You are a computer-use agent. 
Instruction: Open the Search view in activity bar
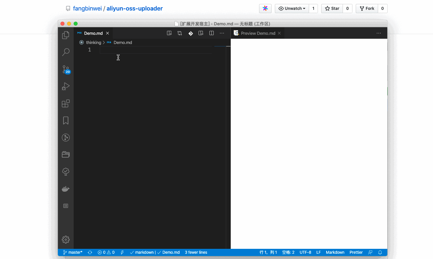(x=66, y=52)
